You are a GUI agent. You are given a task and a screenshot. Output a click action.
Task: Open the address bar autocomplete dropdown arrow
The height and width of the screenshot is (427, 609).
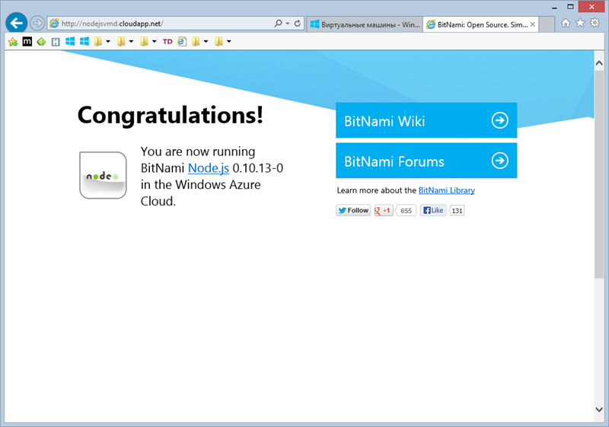[x=288, y=24]
